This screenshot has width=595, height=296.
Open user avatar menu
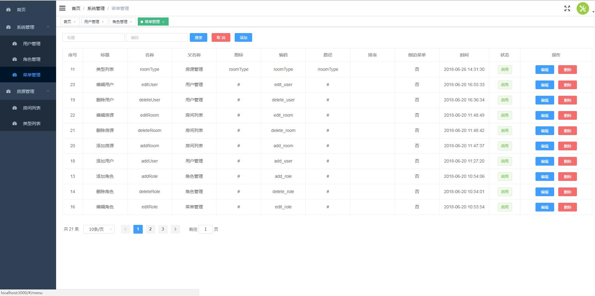[583, 8]
